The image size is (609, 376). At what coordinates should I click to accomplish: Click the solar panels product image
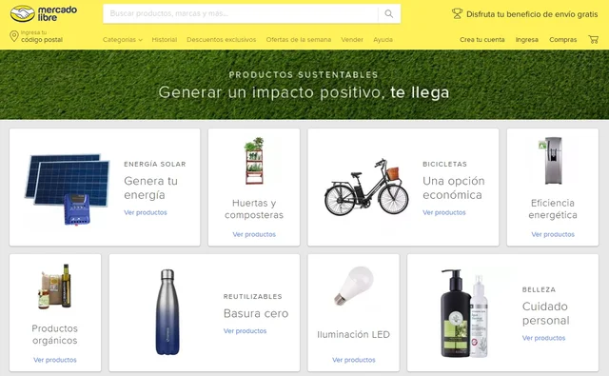tap(68, 189)
